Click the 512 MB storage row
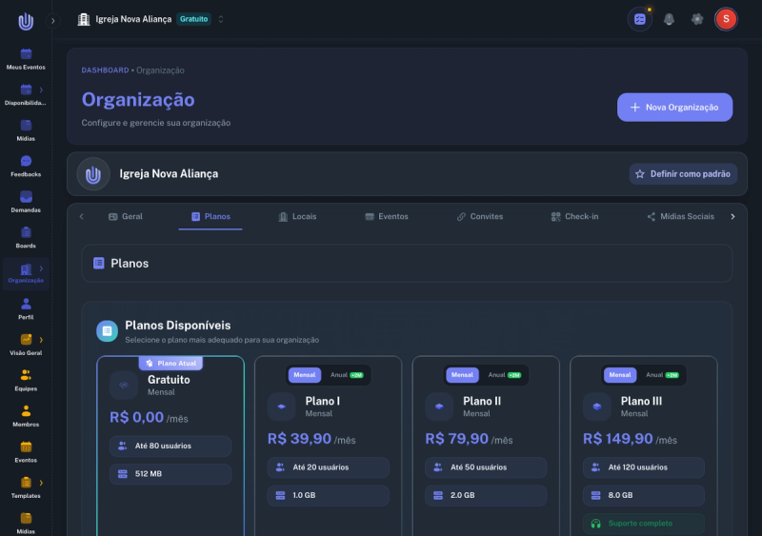The width and height of the screenshot is (762, 536). pos(170,474)
